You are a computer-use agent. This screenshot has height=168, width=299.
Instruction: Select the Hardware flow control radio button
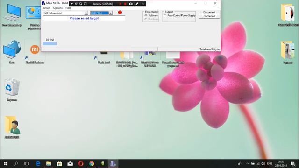click(146, 19)
